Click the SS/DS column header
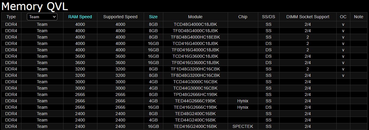This screenshot has height=130, width=369. 268,17
